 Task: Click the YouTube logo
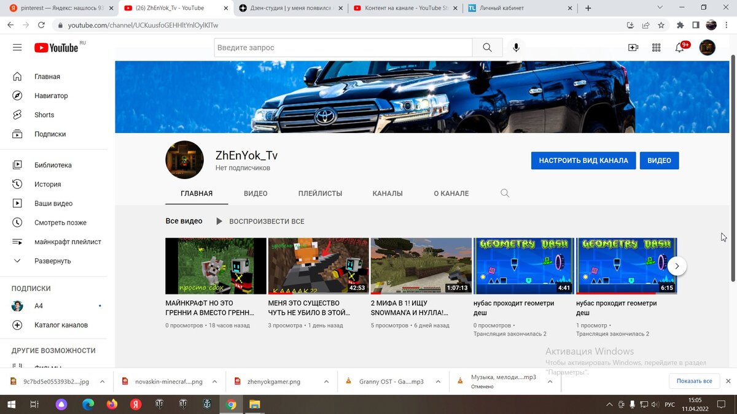point(57,48)
